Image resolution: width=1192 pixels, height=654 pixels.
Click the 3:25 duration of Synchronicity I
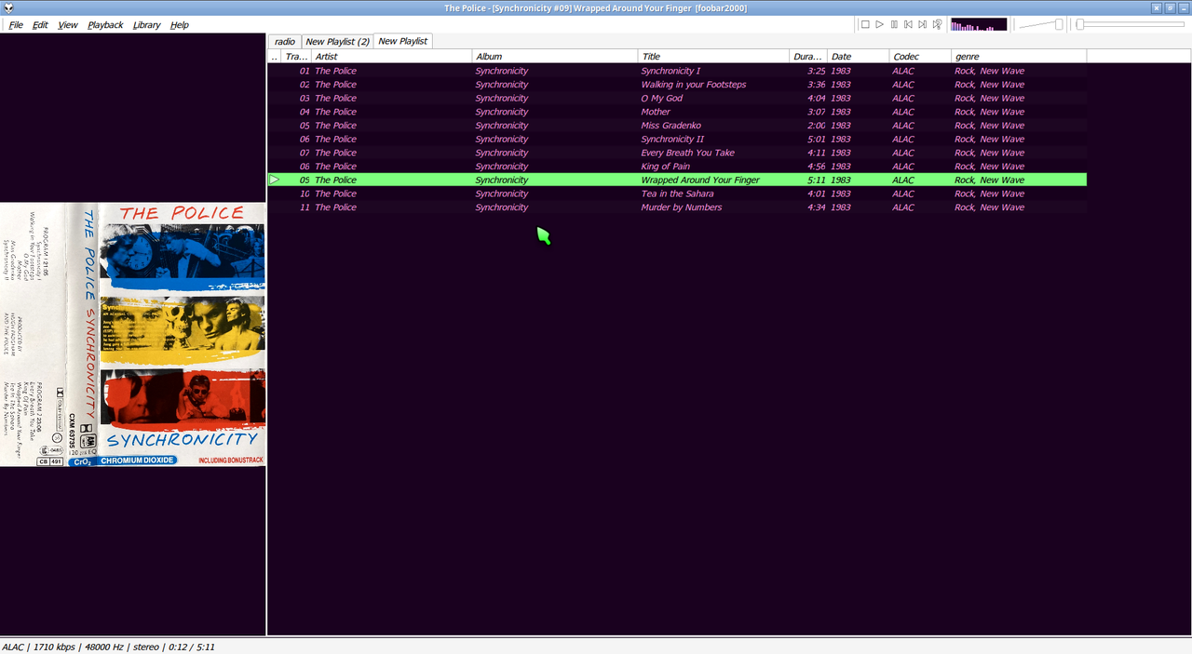[x=817, y=71]
